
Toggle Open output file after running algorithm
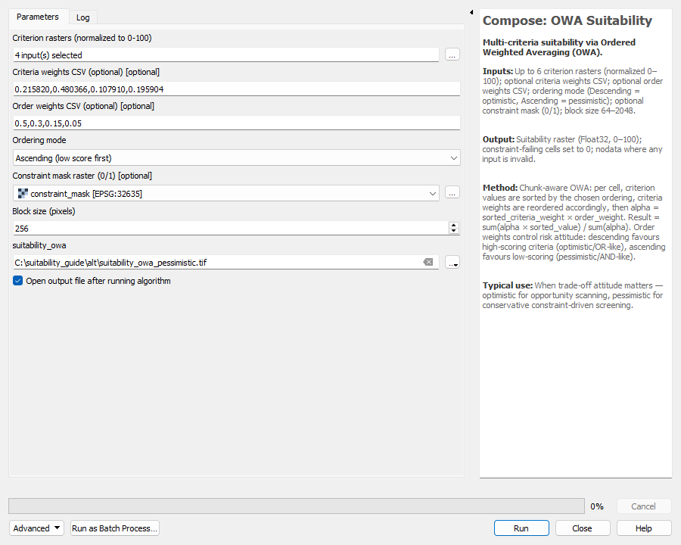(18, 281)
